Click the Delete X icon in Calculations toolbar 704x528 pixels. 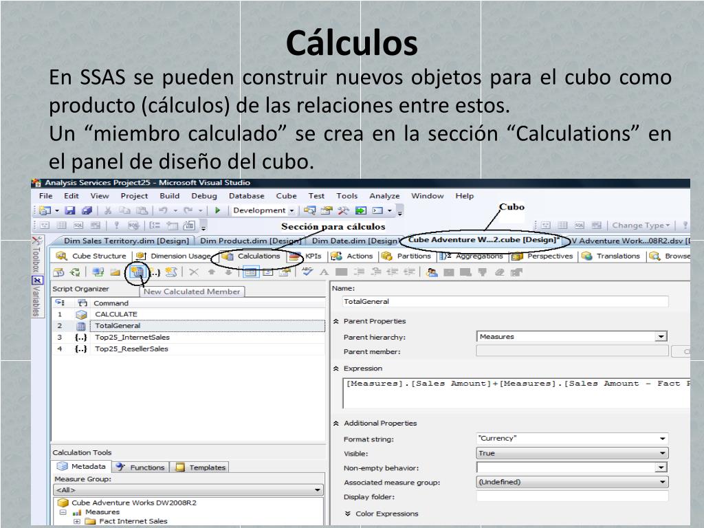point(194,272)
